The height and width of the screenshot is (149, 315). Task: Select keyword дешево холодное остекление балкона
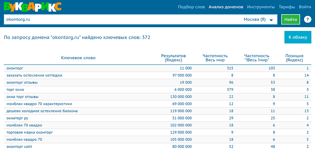[42, 111]
